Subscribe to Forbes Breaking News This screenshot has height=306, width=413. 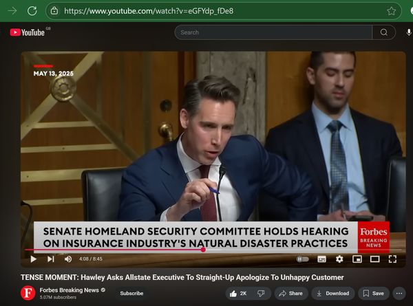[131, 294]
